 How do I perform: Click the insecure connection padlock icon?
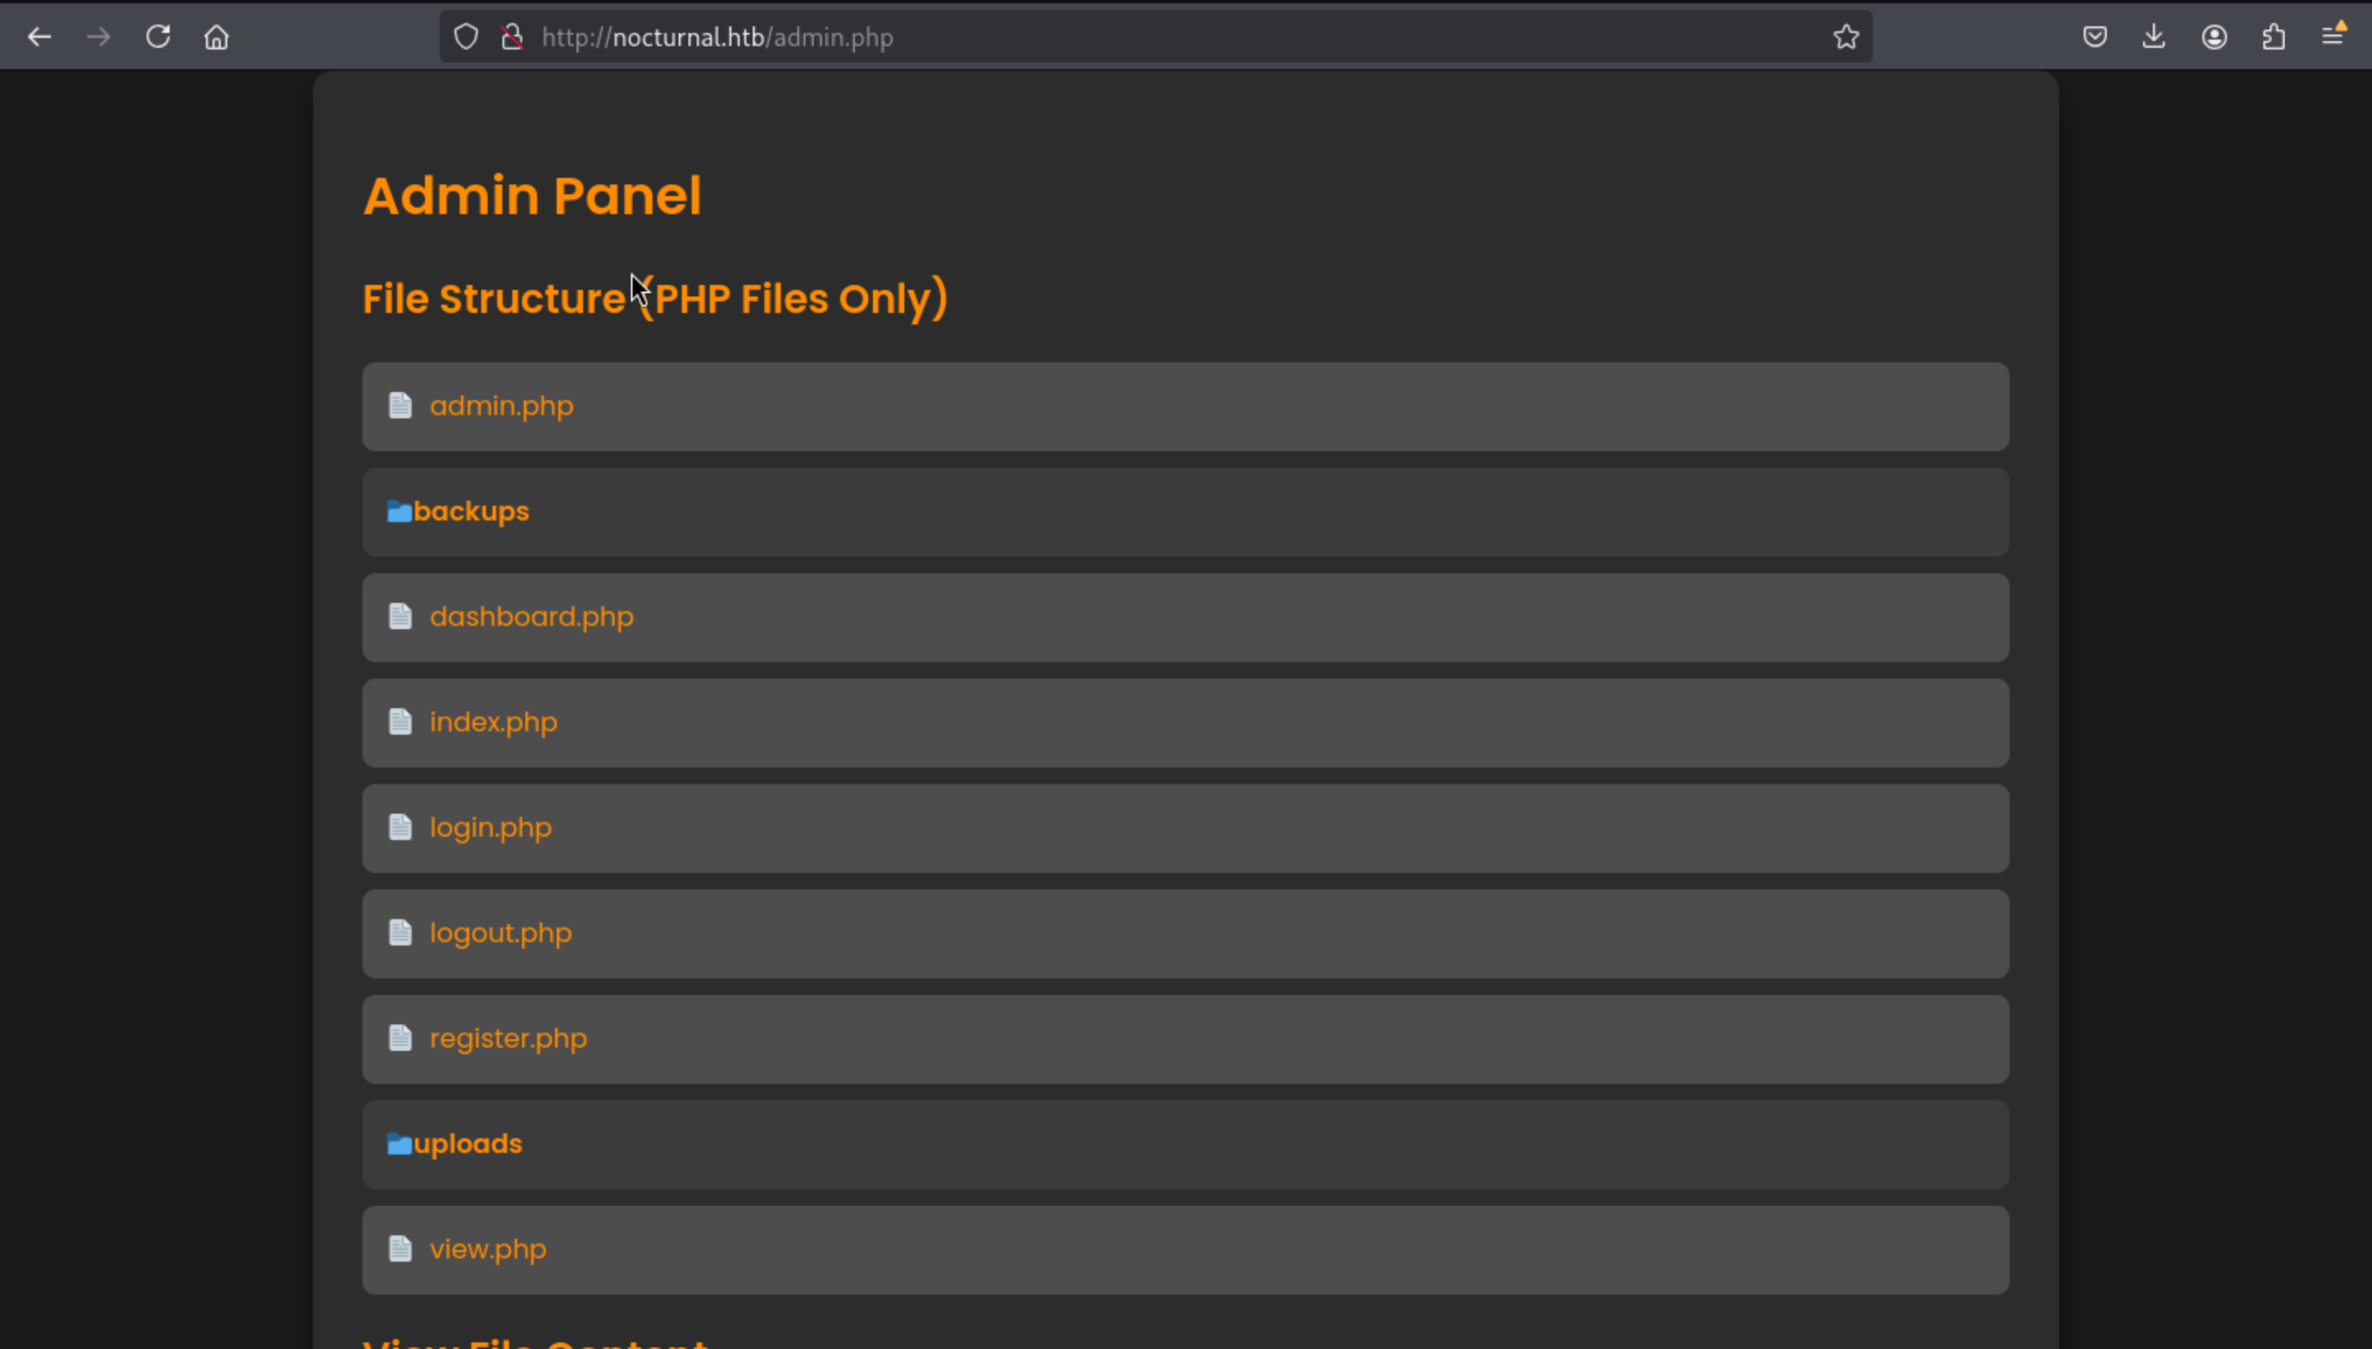click(x=511, y=37)
